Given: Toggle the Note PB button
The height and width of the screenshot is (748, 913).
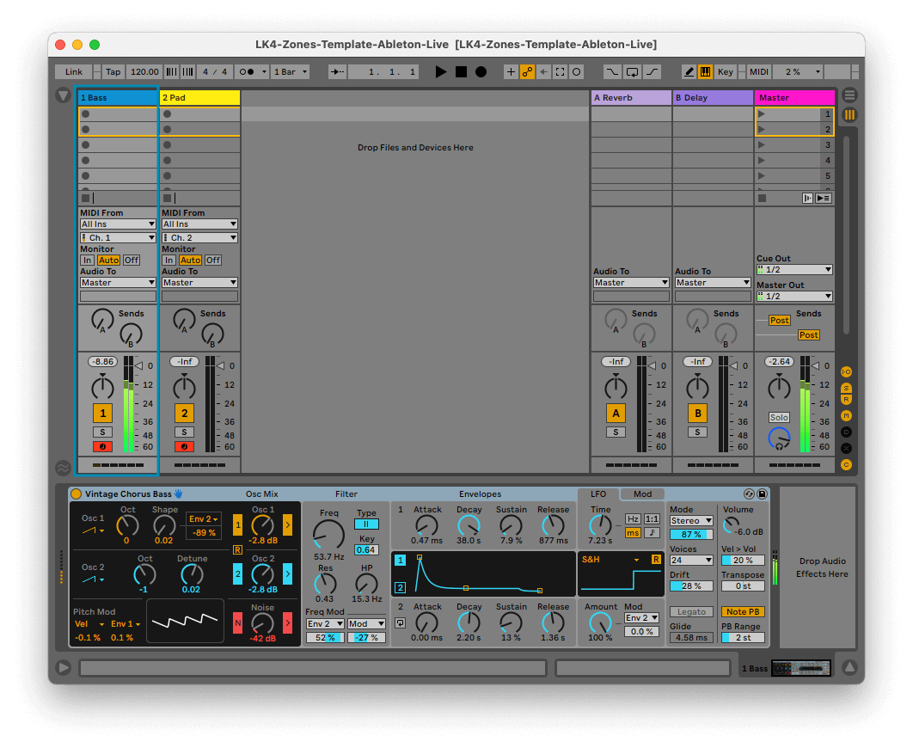Looking at the screenshot, I should coord(743,612).
